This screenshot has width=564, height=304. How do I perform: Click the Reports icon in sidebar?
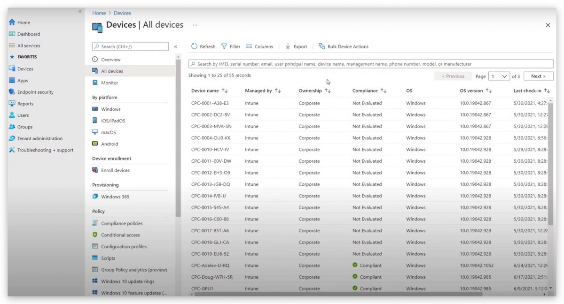(x=12, y=104)
